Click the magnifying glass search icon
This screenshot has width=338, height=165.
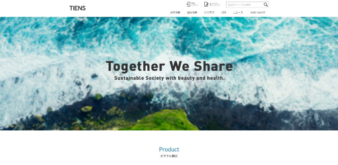point(266,5)
